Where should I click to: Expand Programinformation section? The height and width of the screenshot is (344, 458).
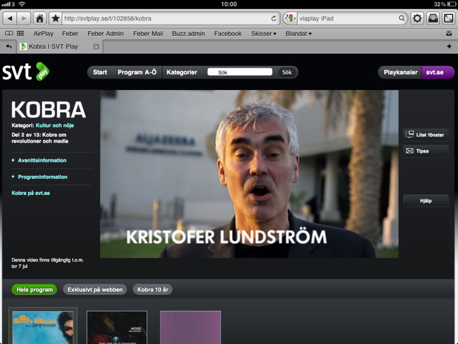[x=43, y=177]
